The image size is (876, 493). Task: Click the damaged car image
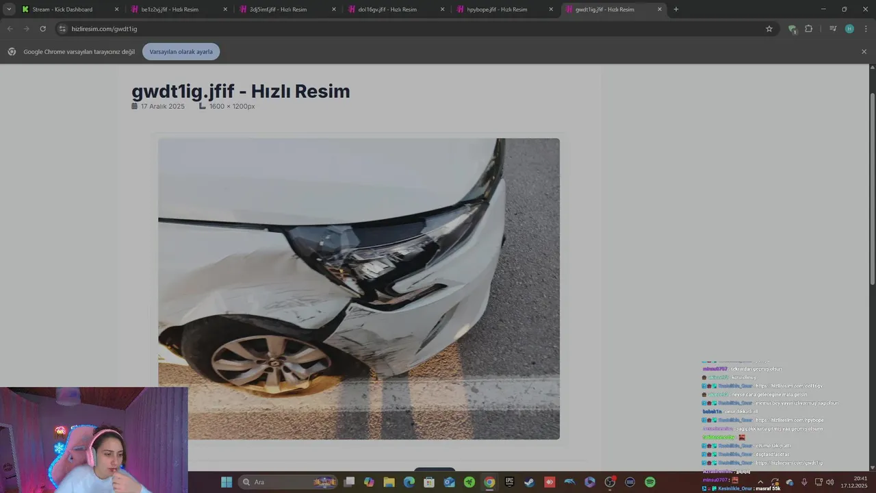tap(359, 289)
